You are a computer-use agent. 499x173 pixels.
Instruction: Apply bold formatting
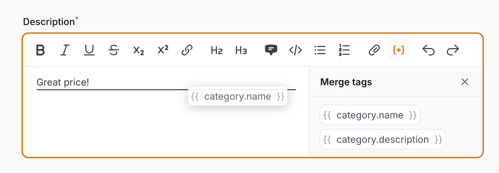(x=40, y=50)
